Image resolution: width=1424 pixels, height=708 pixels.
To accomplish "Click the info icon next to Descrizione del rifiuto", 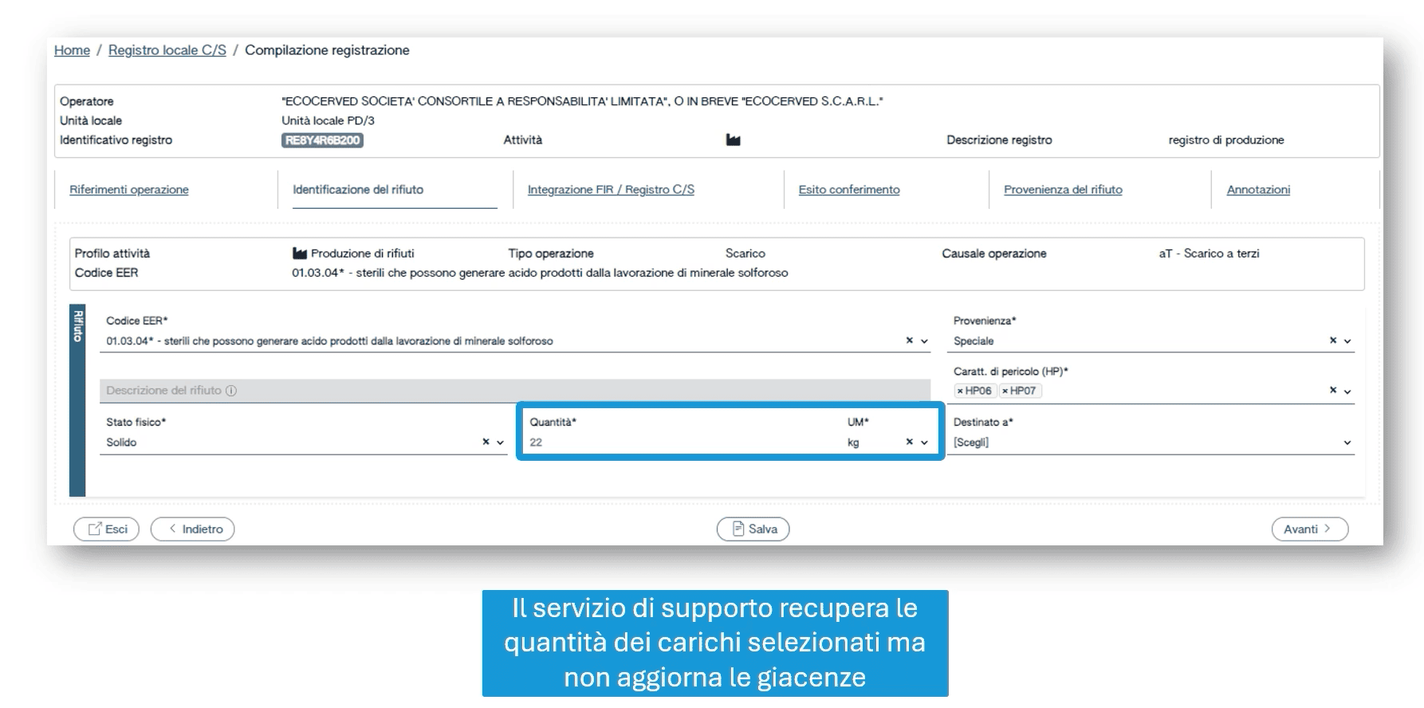I will pyautogui.click(x=231, y=391).
